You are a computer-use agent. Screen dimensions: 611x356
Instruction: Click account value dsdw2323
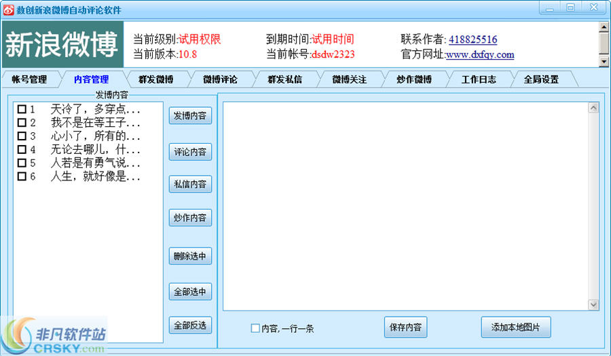pos(333,54)
